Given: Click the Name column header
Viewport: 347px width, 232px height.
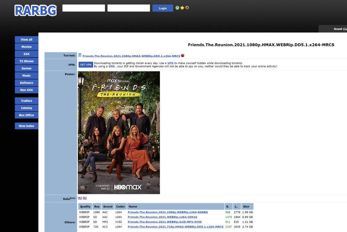Looking at the screenshot, I should tap(176, 207).
